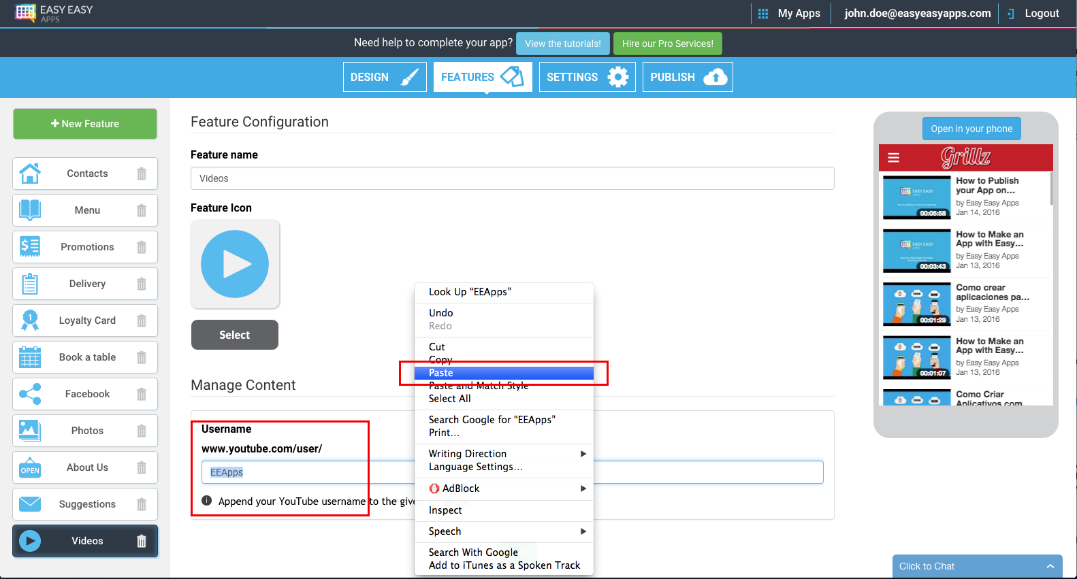1077x579 pixels.
Task: Select Undo from the context menu
Action: [504, 313]
